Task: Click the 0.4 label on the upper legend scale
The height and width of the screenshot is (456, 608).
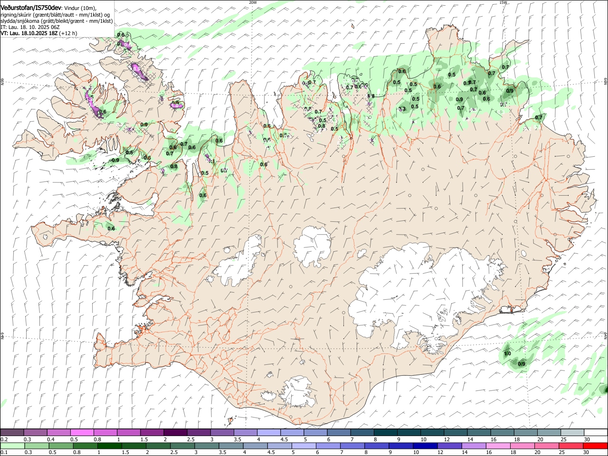Action: point(50,439)
